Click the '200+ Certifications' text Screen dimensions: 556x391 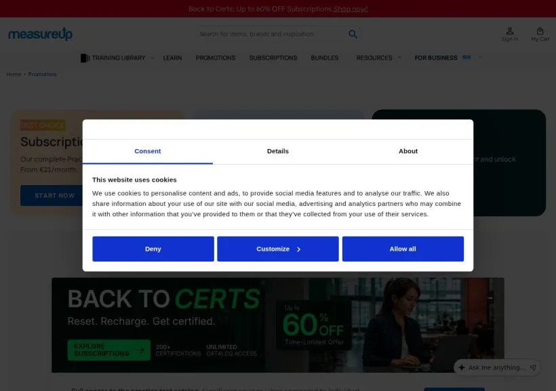[x=178, y=350]
